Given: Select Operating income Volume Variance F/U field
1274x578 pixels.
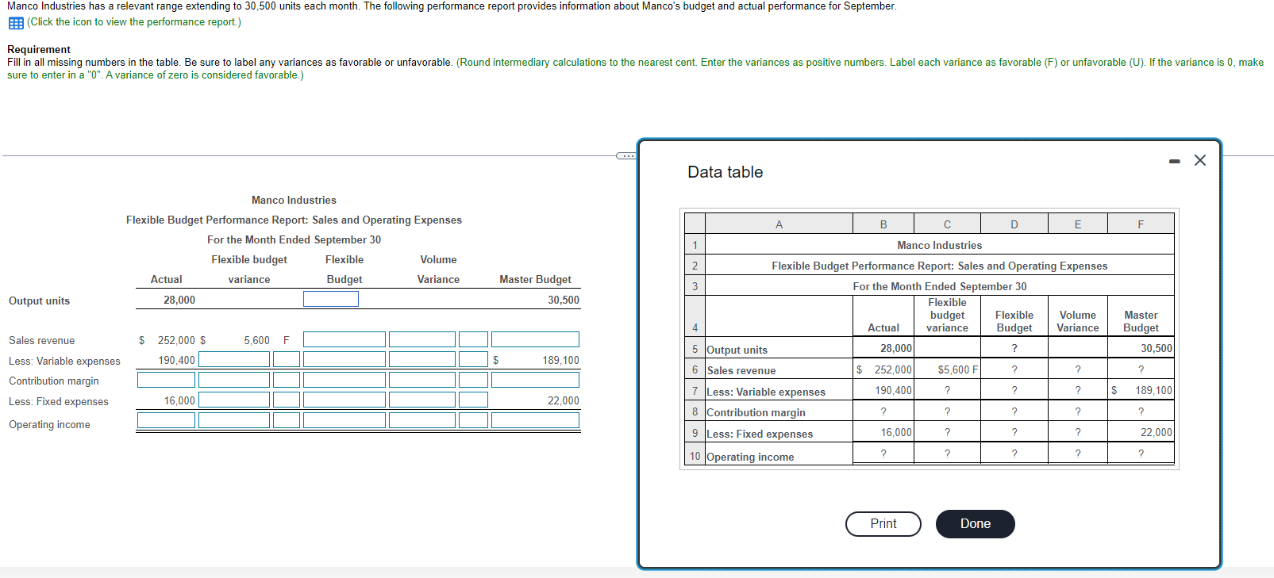Looking at the screenshot, I should point(473,420).
